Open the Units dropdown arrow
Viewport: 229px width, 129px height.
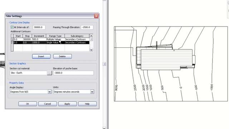pos(92,92)
